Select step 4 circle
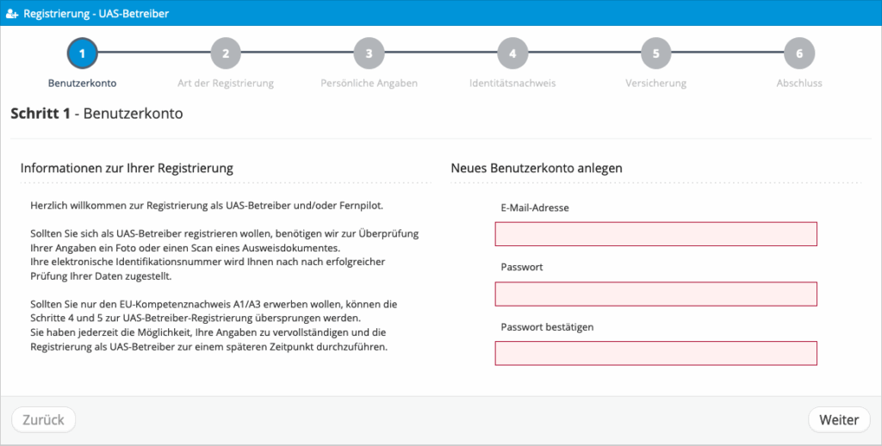This screenshot has width=882, height=446. tap(512, 53)
